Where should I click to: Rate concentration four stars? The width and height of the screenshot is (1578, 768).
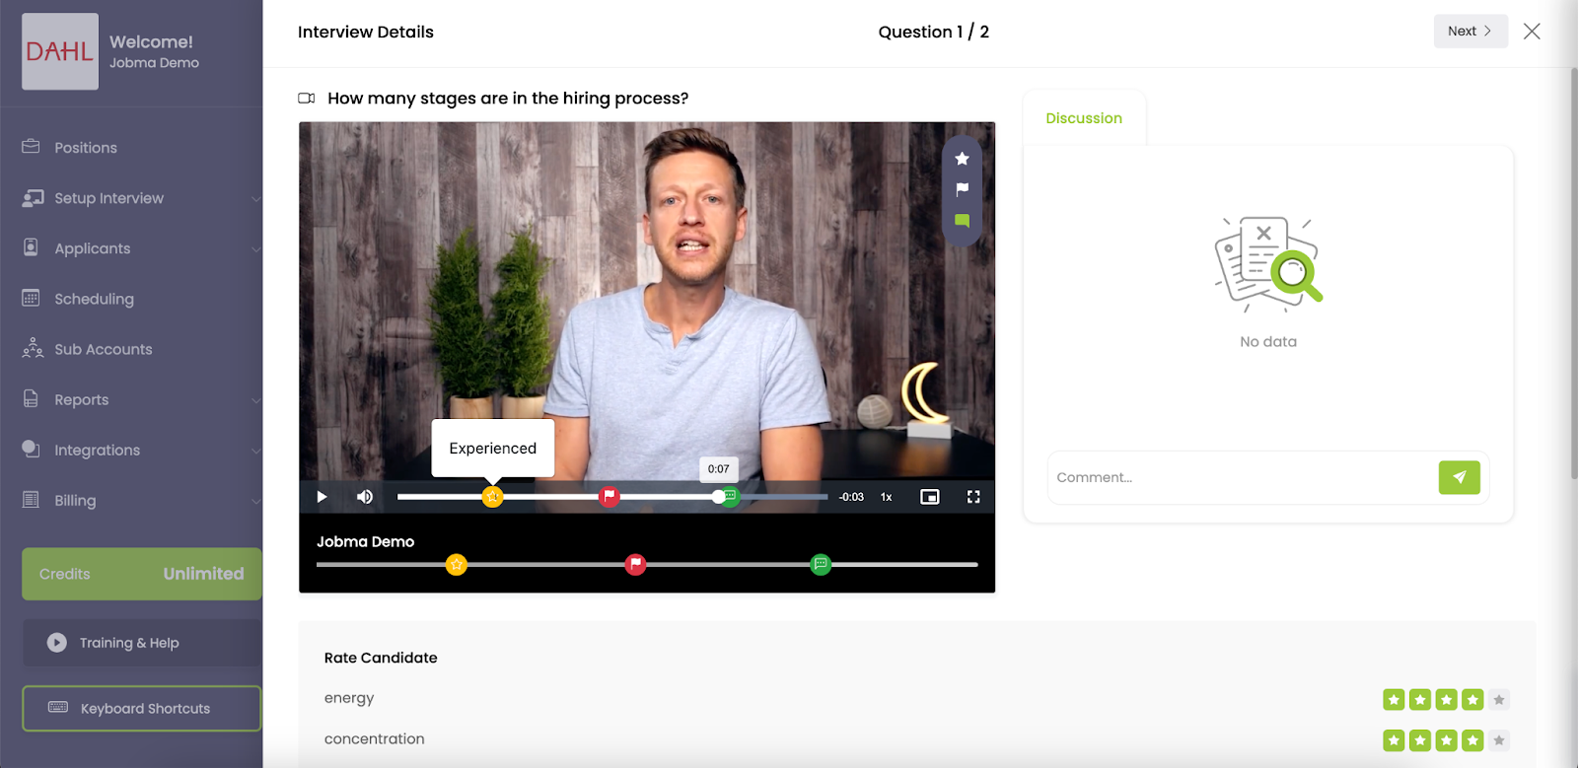point(1472,740)
